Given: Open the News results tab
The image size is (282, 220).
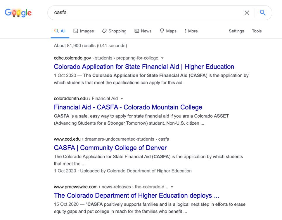Looking at the screenshot, I should click(143, 31).
